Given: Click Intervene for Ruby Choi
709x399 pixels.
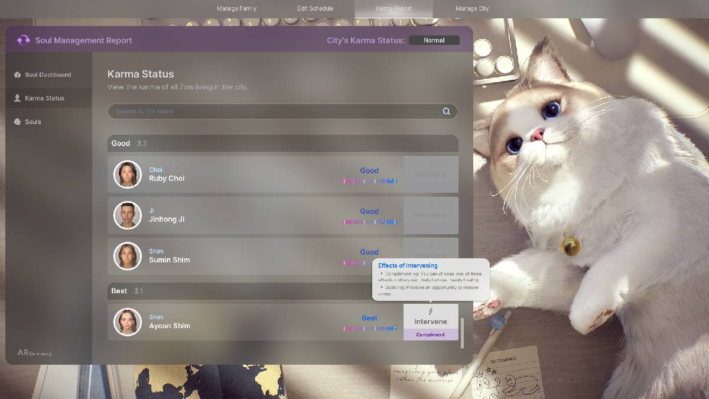Looking at the screenshot, I should click(x=431, y=174).
